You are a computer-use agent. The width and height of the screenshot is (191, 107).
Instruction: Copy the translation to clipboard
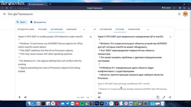(158, 97)
